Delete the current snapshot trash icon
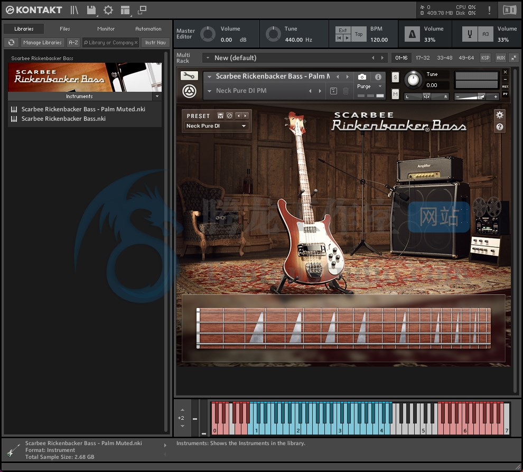This screenshot has height=472, width=523. pos(346,91)
